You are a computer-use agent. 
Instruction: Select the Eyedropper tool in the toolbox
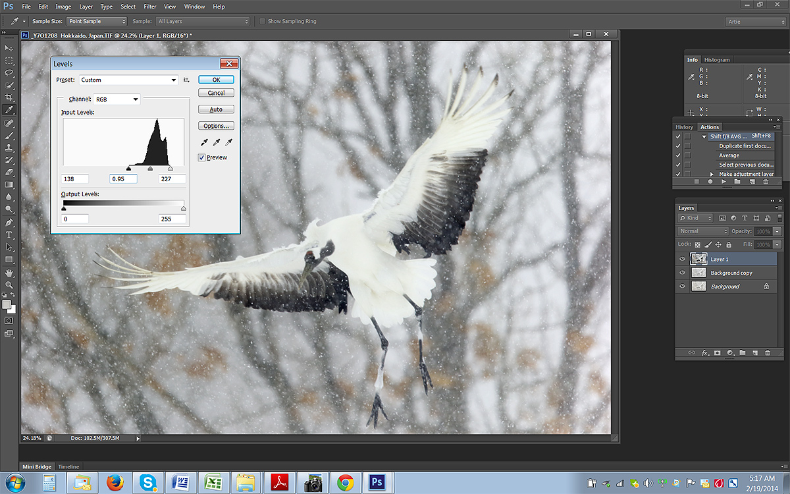point(9,109)
